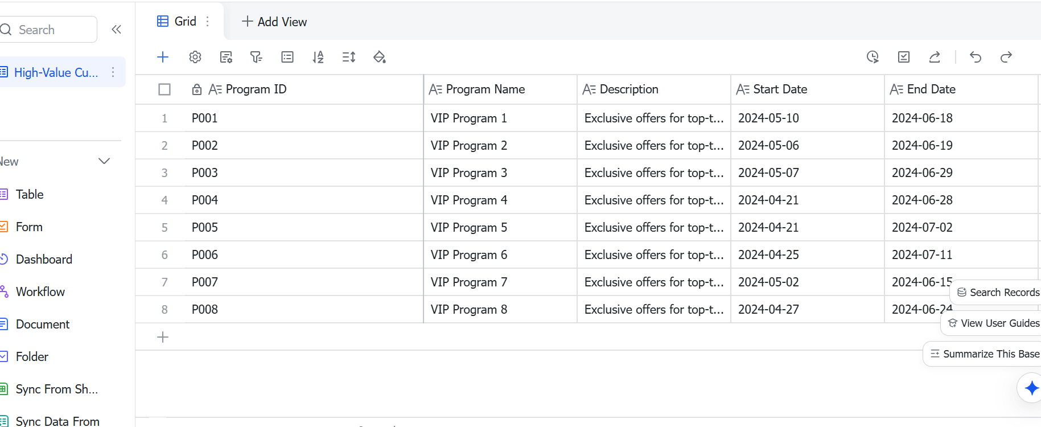Screen dimensions: 1041x427
Task: Open High-Value Cu... table options dots
Action: coord(113,72)
